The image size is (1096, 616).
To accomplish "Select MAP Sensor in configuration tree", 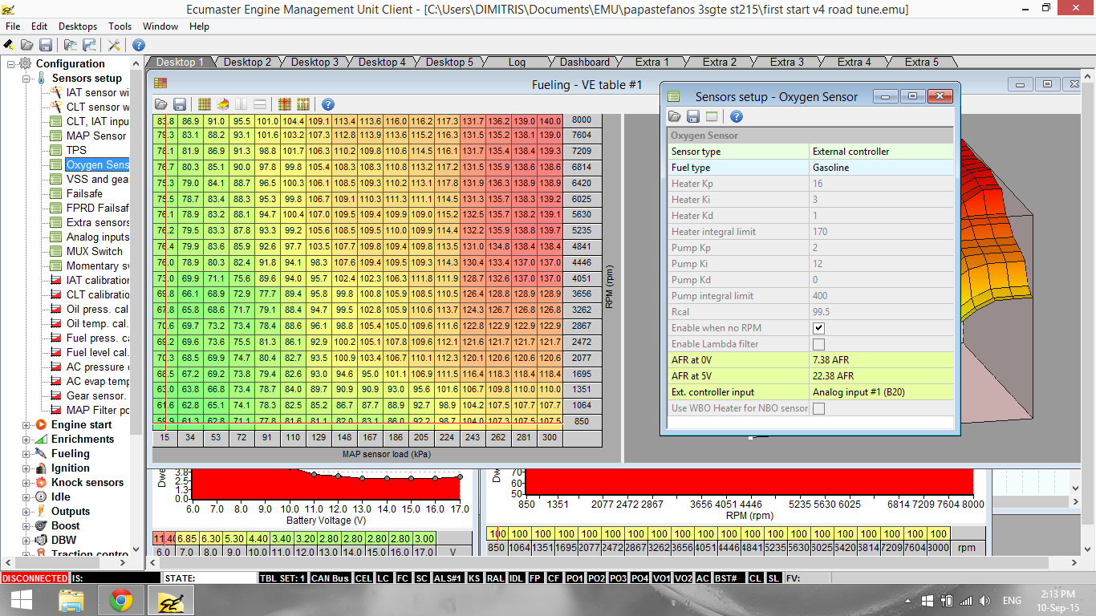I will click(x=95, y=136).
